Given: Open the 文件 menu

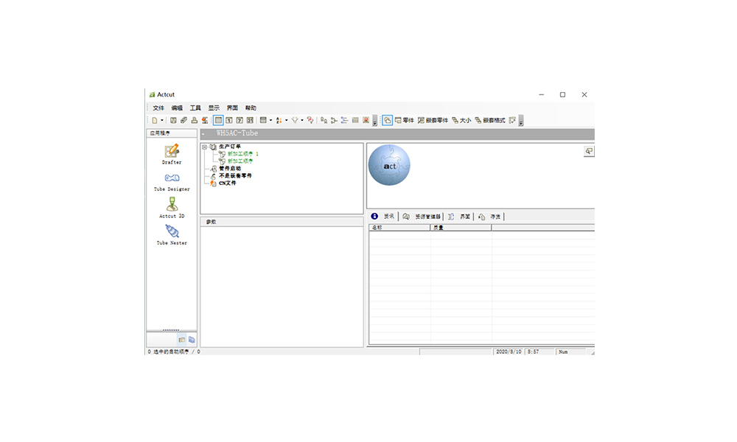Looking at the screenshot, I should point(158,108).
